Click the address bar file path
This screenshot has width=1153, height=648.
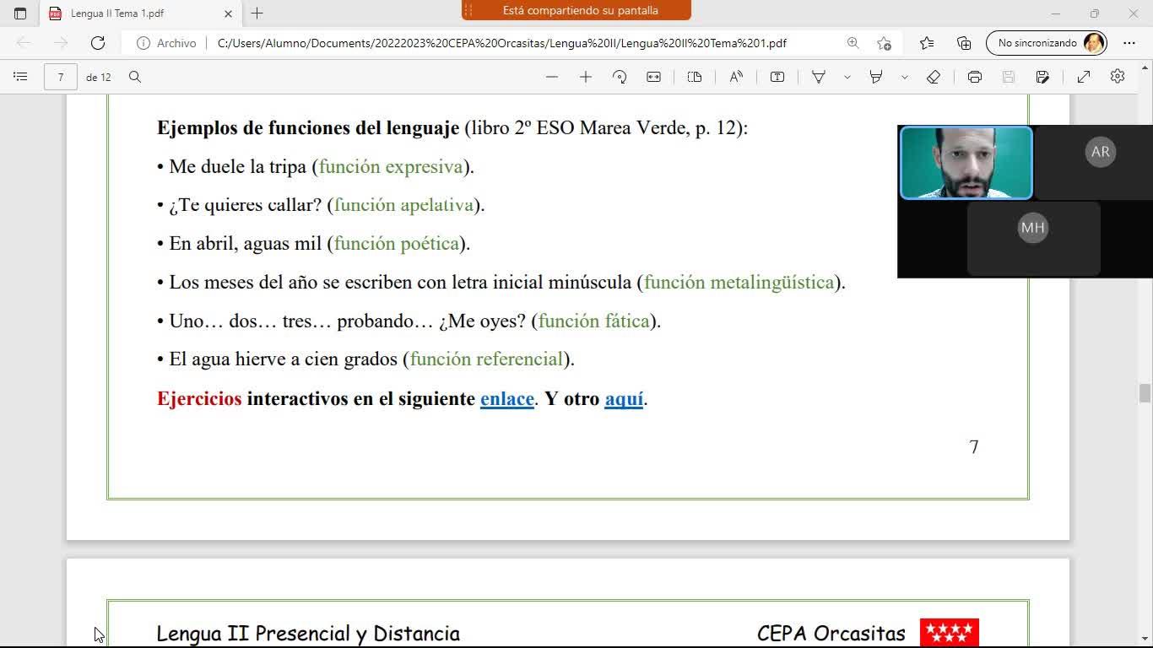click(x=502, y=43)
